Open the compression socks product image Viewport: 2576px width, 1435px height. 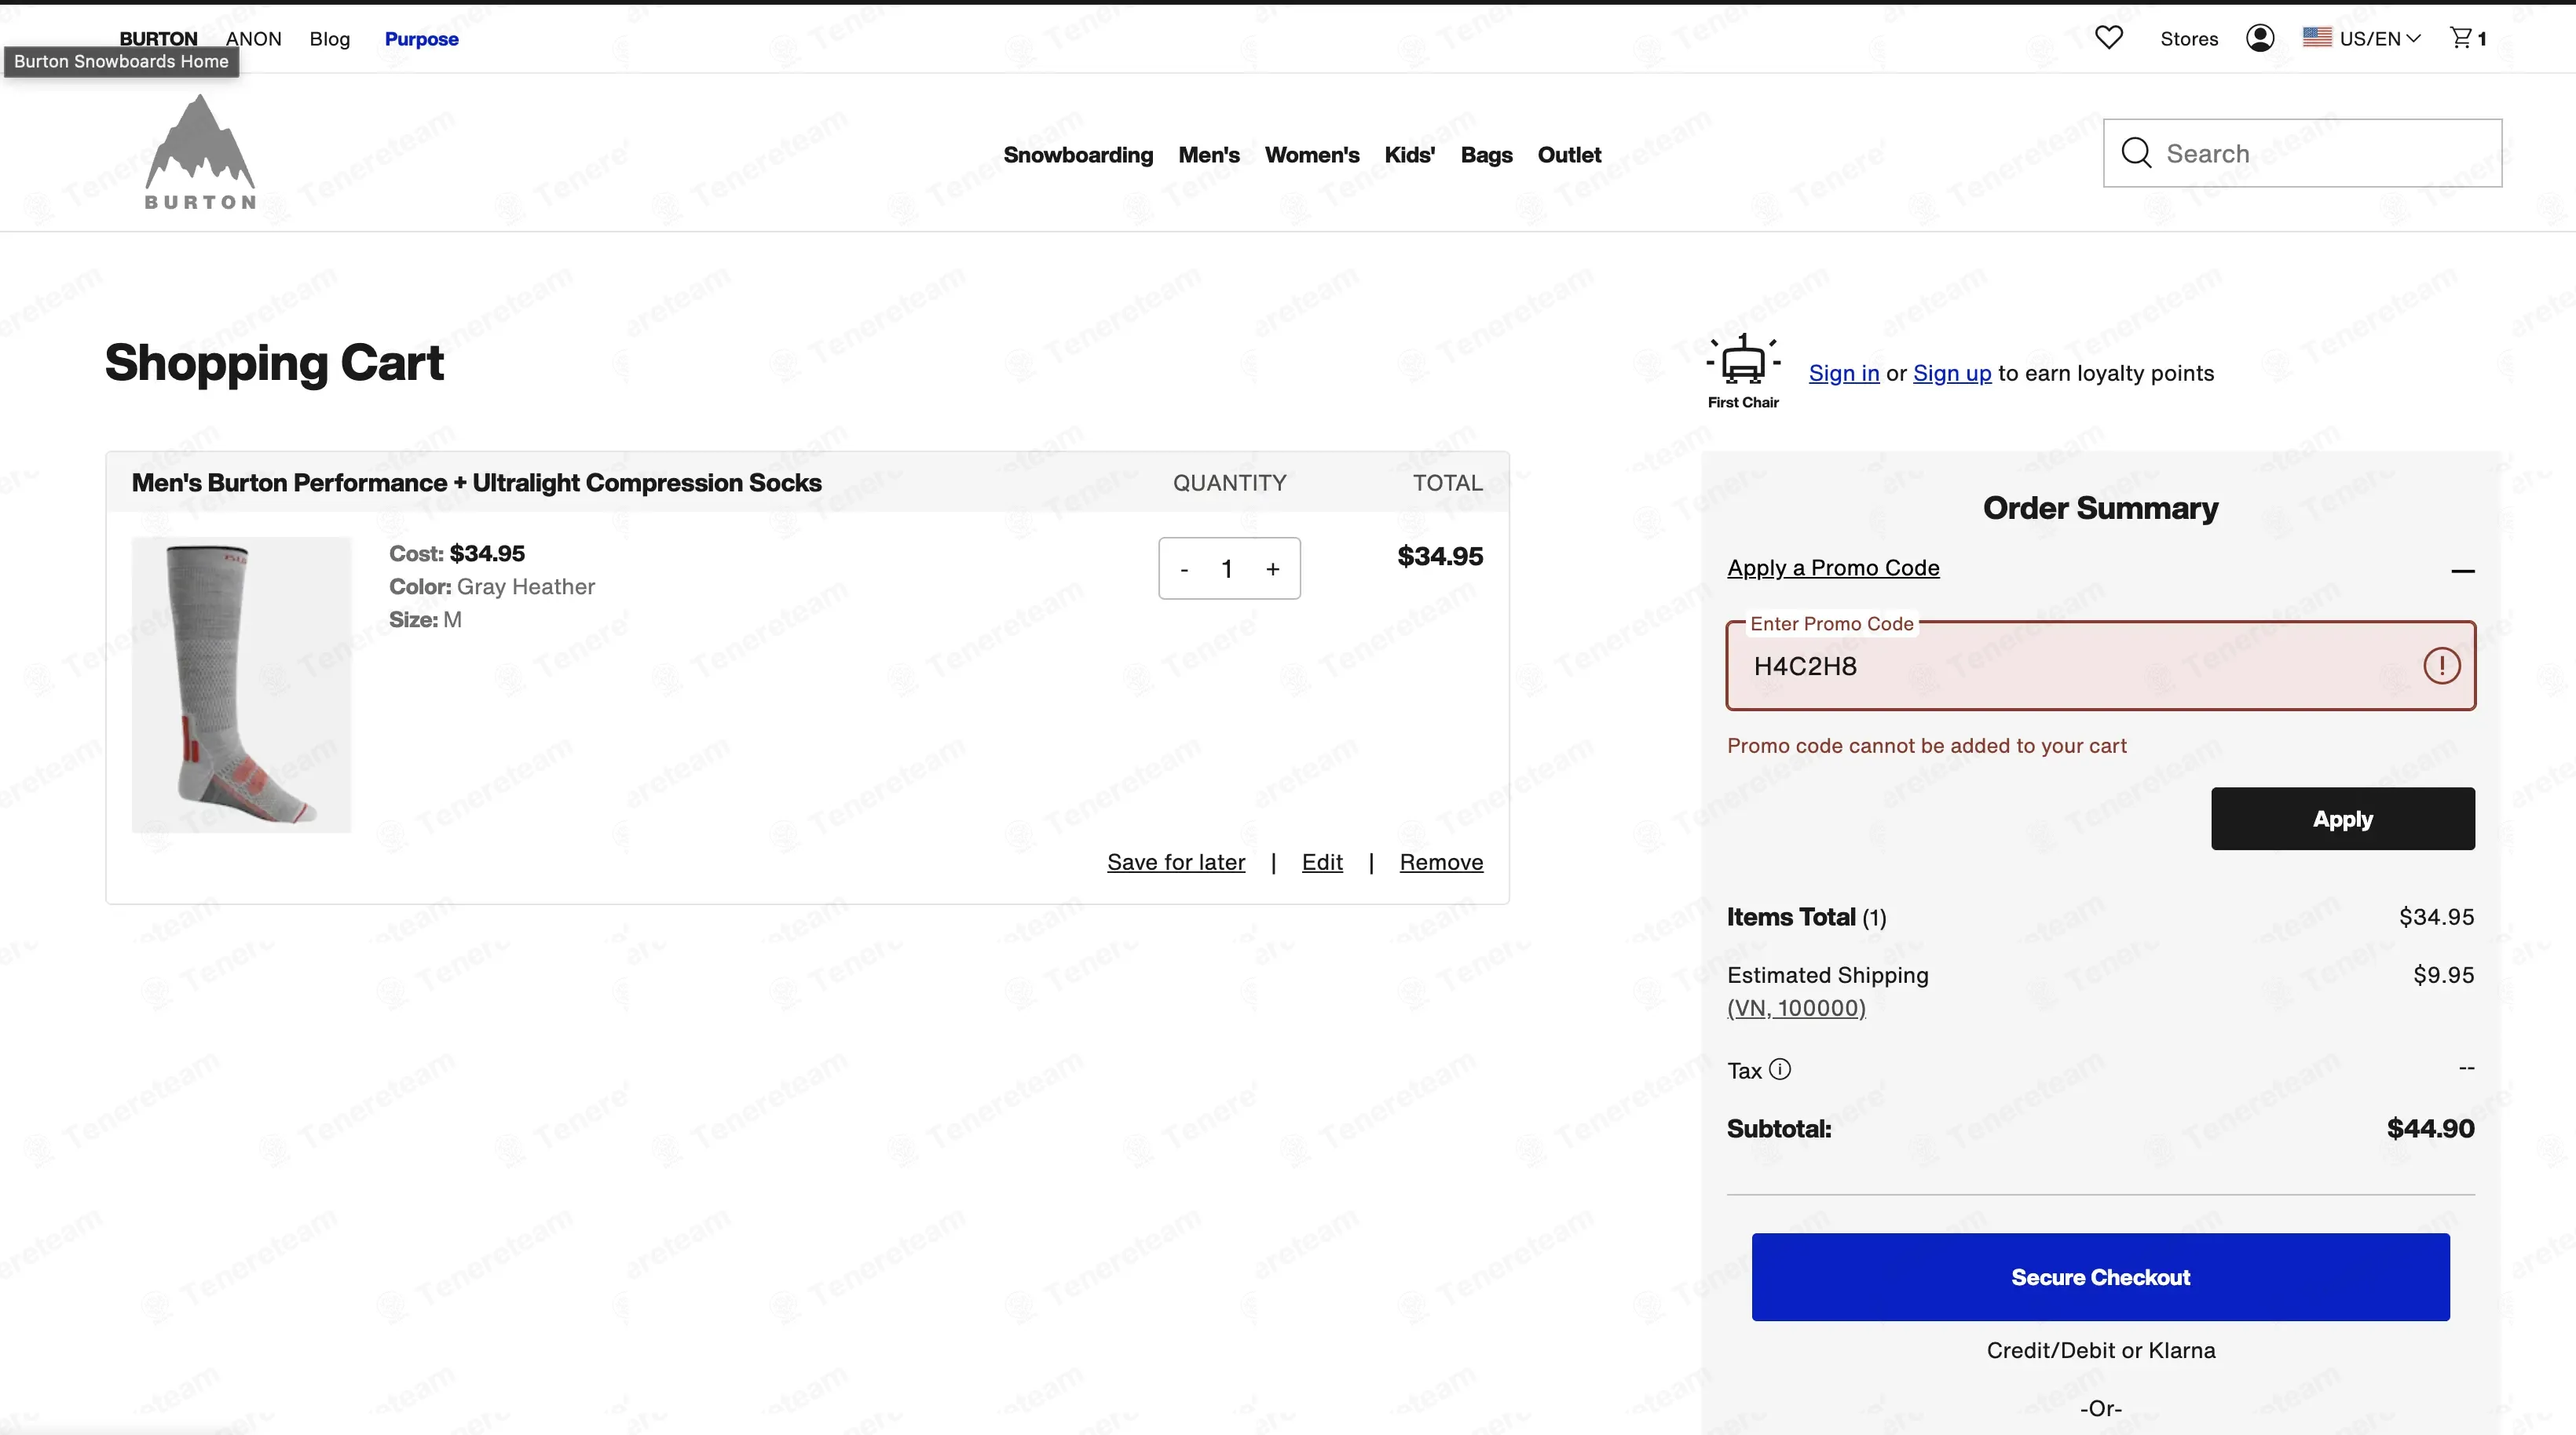tap(241, 685)
